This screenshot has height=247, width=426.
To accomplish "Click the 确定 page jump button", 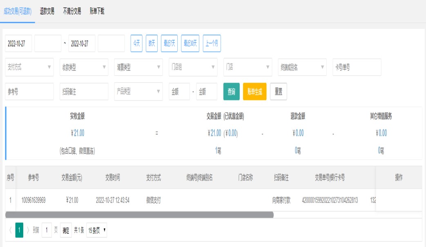I will pos(66,230).
